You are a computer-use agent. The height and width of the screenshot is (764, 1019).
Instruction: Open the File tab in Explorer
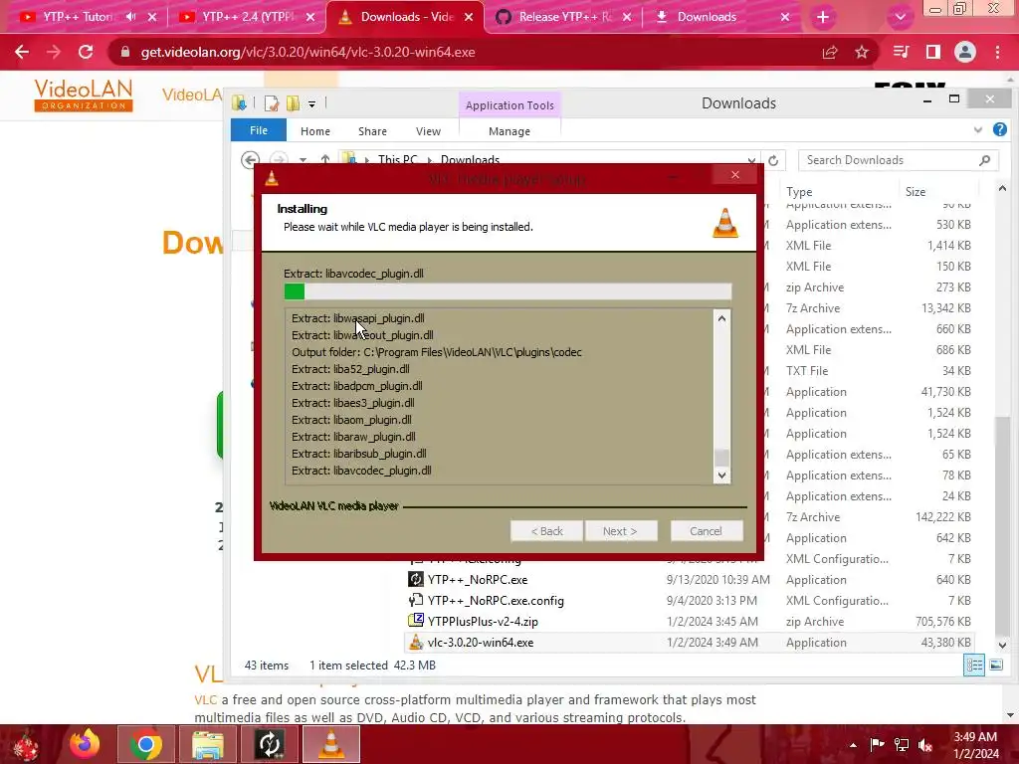[x=259, y=130]
